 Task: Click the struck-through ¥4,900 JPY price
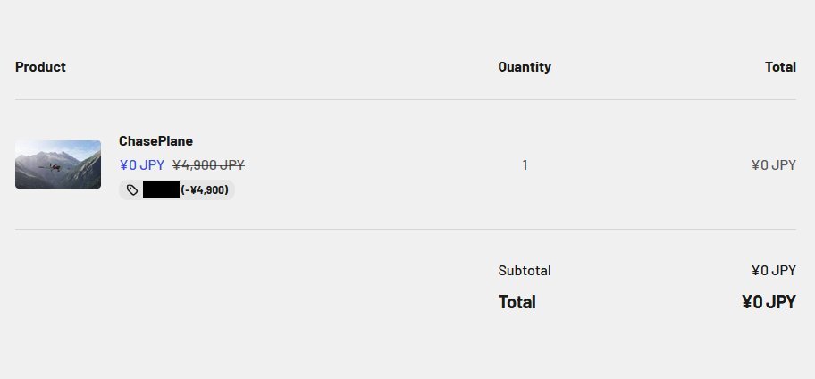pyautogui.click(x=208, y=164)
